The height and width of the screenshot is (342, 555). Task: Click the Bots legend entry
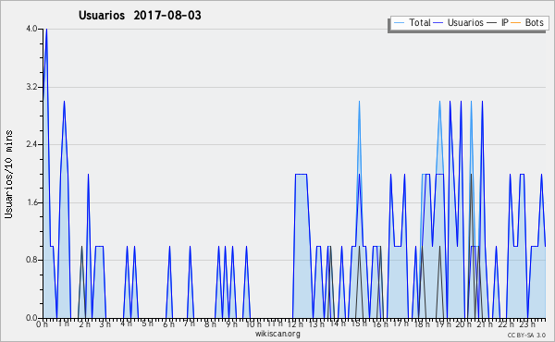coord(527,22)
